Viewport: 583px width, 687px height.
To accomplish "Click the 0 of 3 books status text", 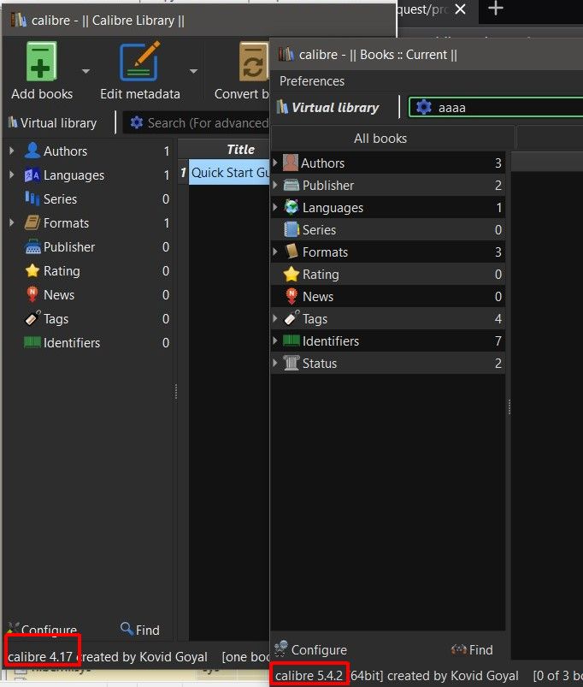I will tap(557, 676).
